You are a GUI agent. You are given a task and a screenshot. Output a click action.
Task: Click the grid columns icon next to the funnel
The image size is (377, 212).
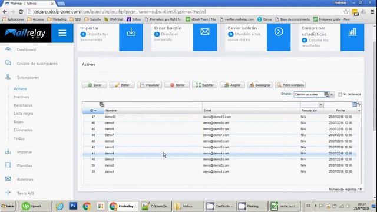tap(355, 105)
